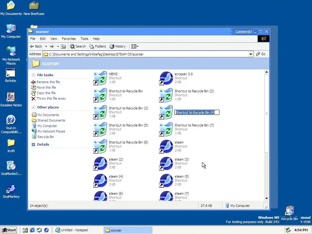
Task: Open the History pane
Action: (x=118, y=46)
